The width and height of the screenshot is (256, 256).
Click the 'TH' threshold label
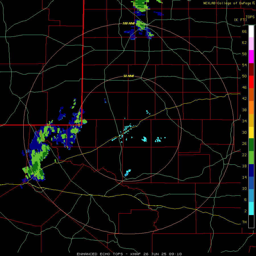click(244, 222)
